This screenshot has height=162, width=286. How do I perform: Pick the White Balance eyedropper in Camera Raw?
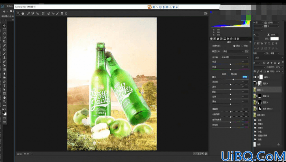pos(28,13)
